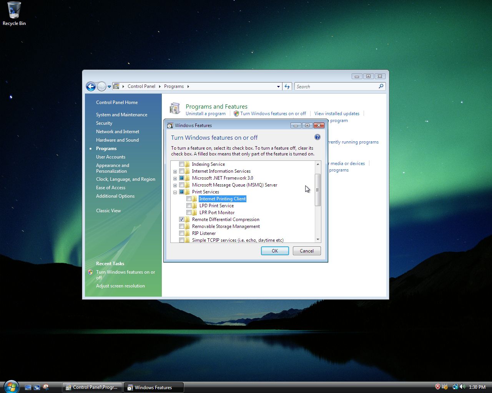Click View installed updates link
The height and width of the screenshot is (393, 492).
click(x=337, y=114)
